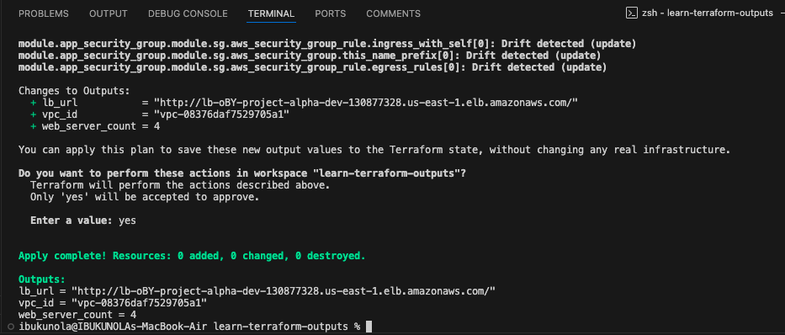Image resolution: width=785 pixels, height=335 pixels.
Task: Place cursor at the terminal prompt block
Action: click(x=369, y=327)
